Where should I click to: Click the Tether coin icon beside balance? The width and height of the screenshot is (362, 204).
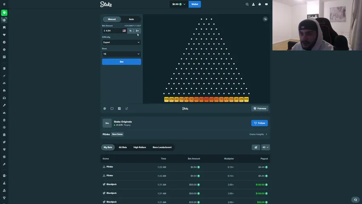[180, 4]
